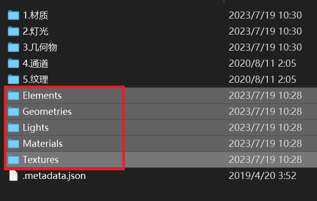Screen dimensions: 317x201
Task: Click the 2019/4/20 3:52 modified date
Action: [263, 176]
